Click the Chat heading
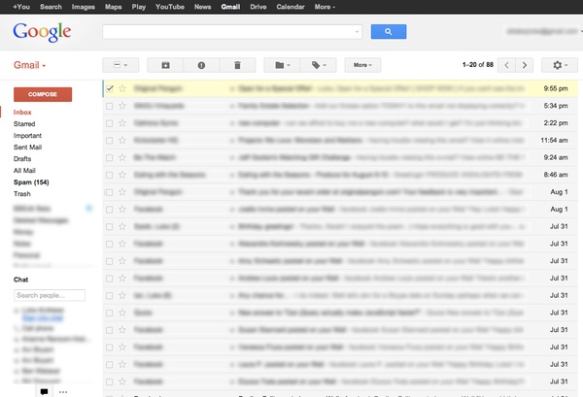The height and width of the screenshot is (397, 583). [x=20, y=280]
